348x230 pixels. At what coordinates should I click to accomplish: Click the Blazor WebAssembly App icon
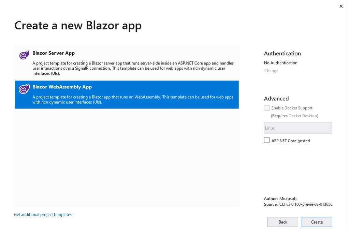pos(24,89)
